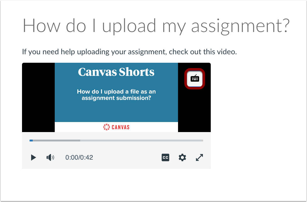Click "How do I upload a file" video caption
The width and height of the screenshot is (307, 202).
coord(116,95)
